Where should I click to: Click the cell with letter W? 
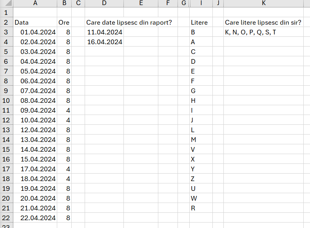point(201,198)
